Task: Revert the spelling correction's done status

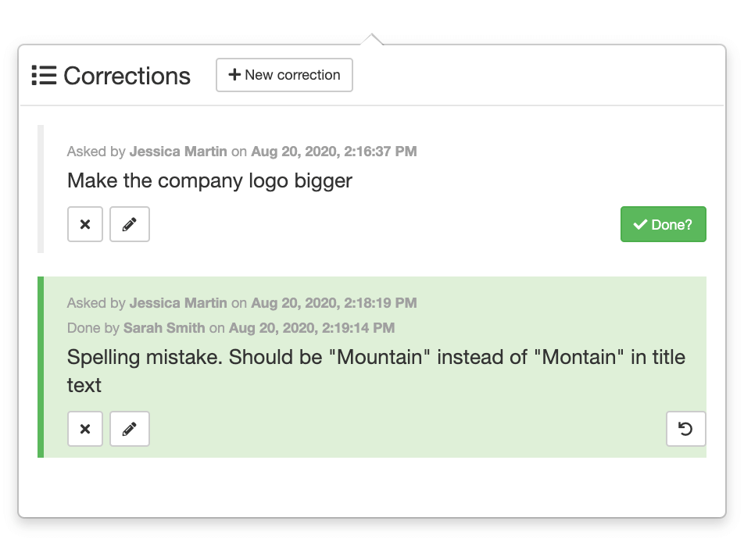Action: pyautogui.click(x=685, y=429)
